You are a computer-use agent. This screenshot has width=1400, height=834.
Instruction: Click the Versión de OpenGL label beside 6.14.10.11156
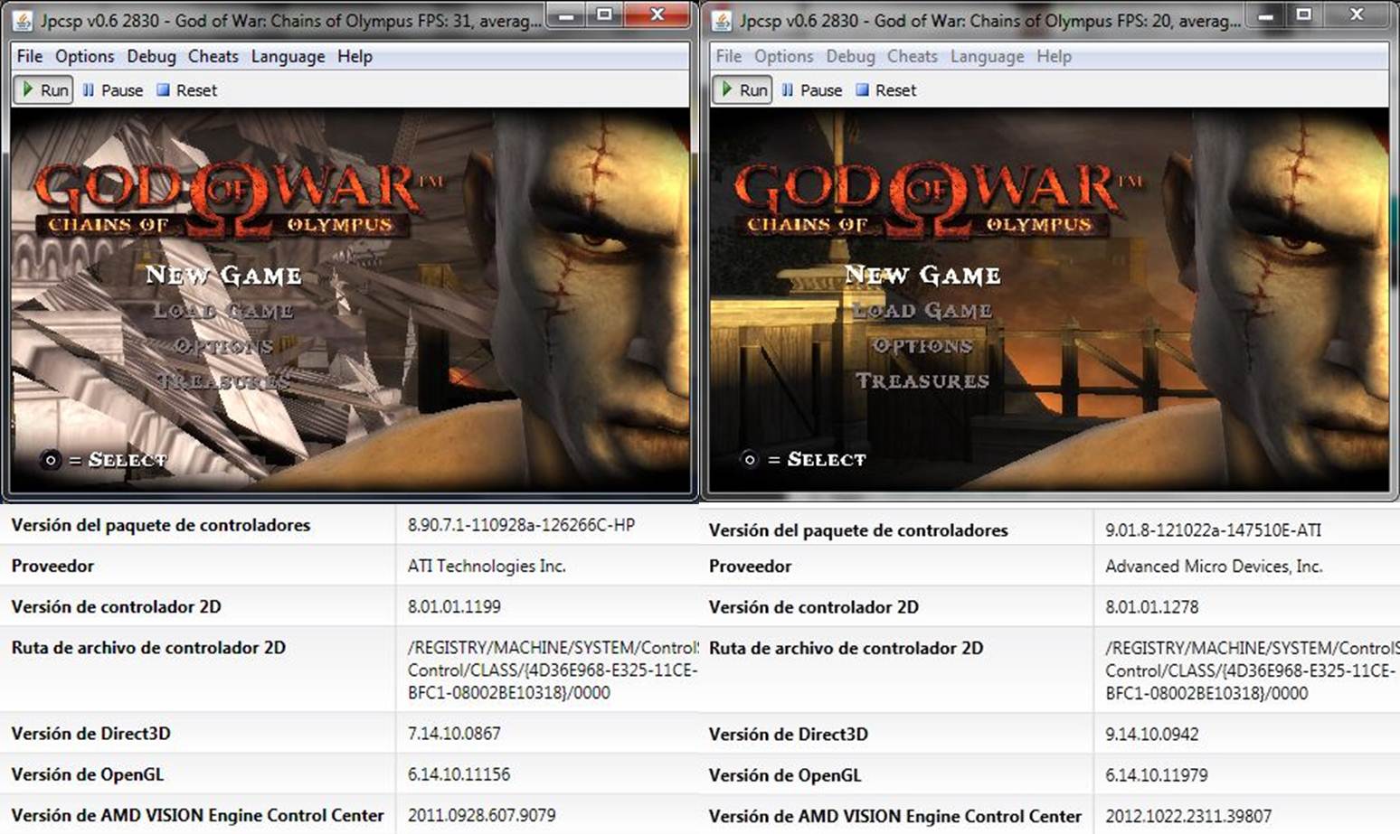88,774
